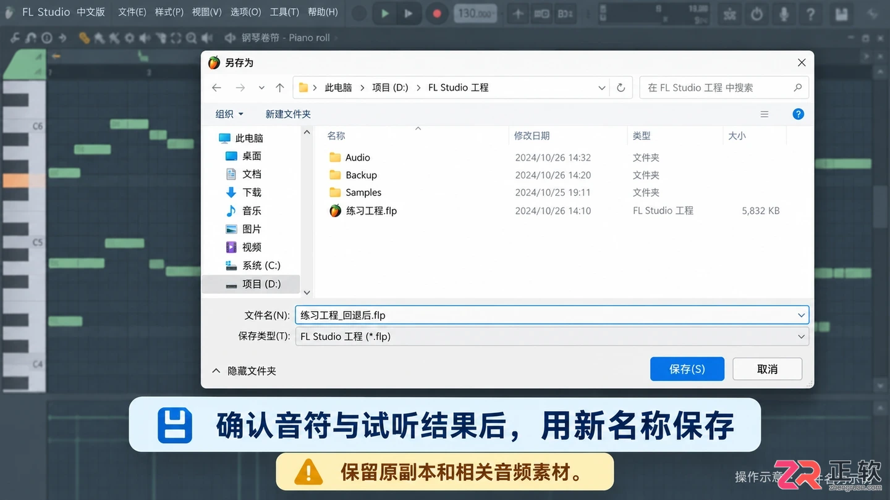
Task: Select 下载 in navigation pane
Action: (x=252, y=193)
